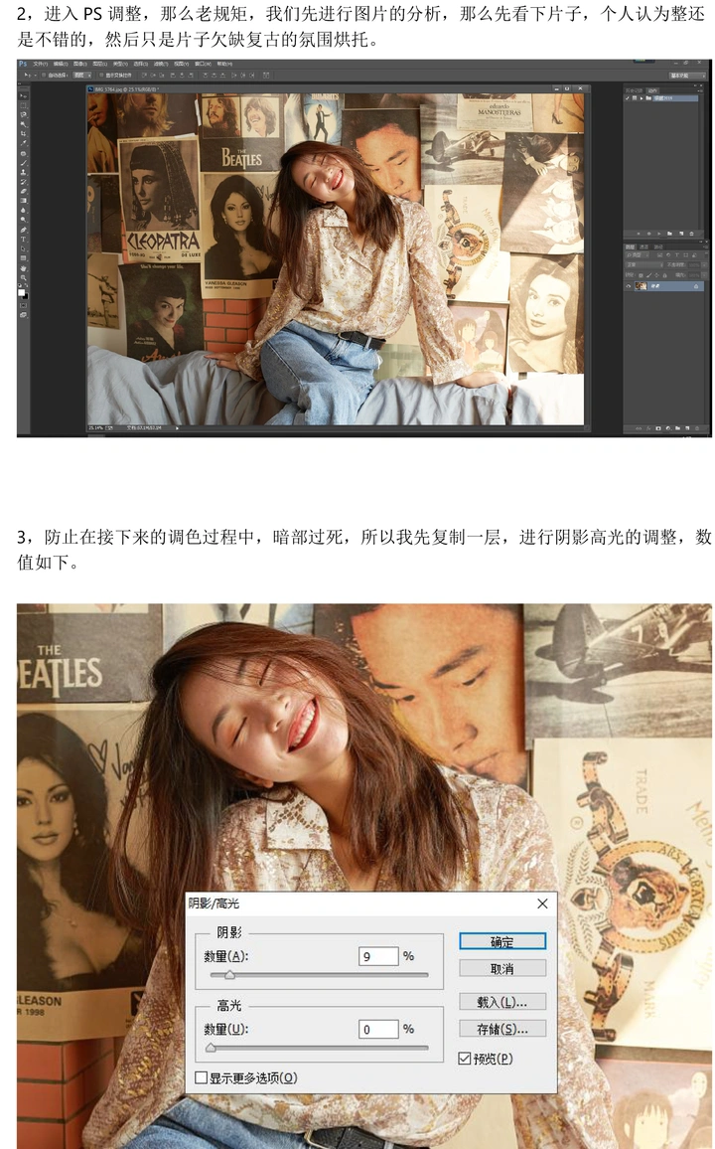
Task: Enable the 显示更多选项(O) checkbox
Action: 202,1077
